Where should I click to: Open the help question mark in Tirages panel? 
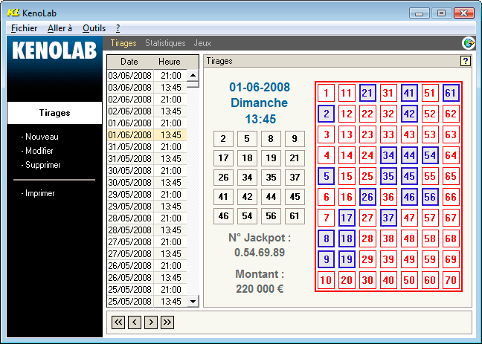466,61
